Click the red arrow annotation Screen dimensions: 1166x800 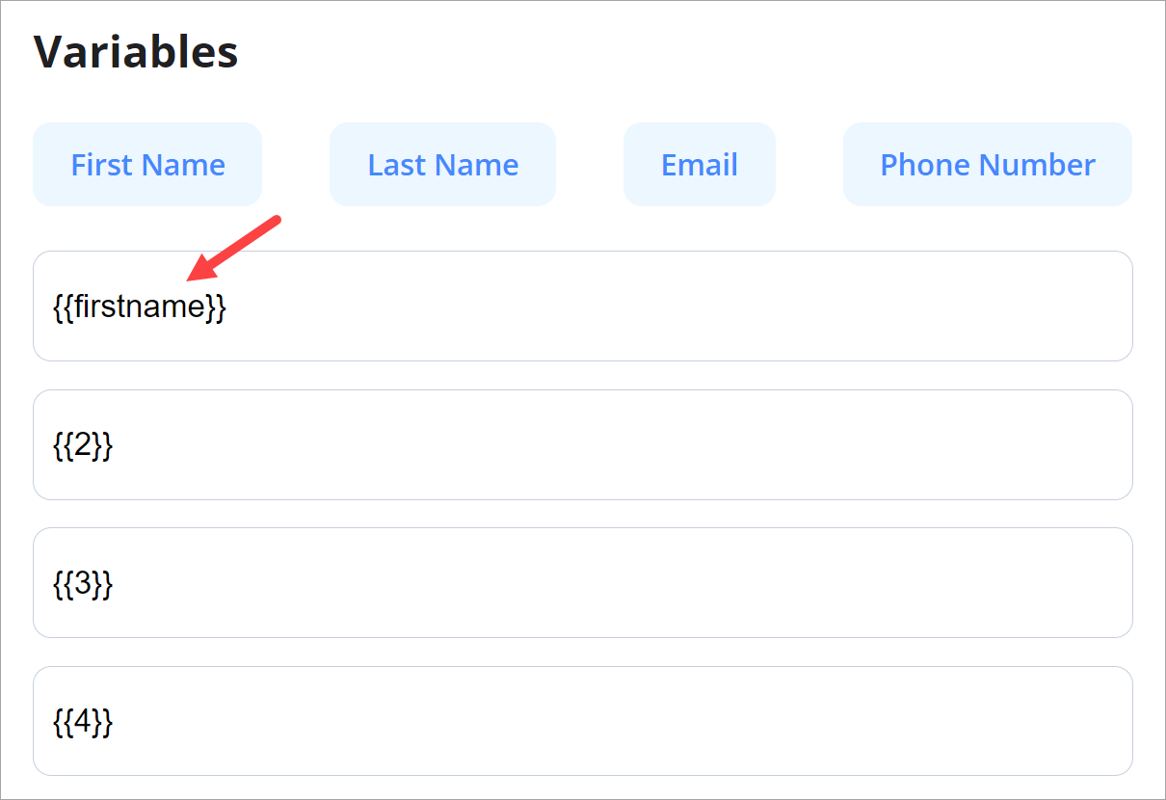pyautogui.click(x=234, y=250)
